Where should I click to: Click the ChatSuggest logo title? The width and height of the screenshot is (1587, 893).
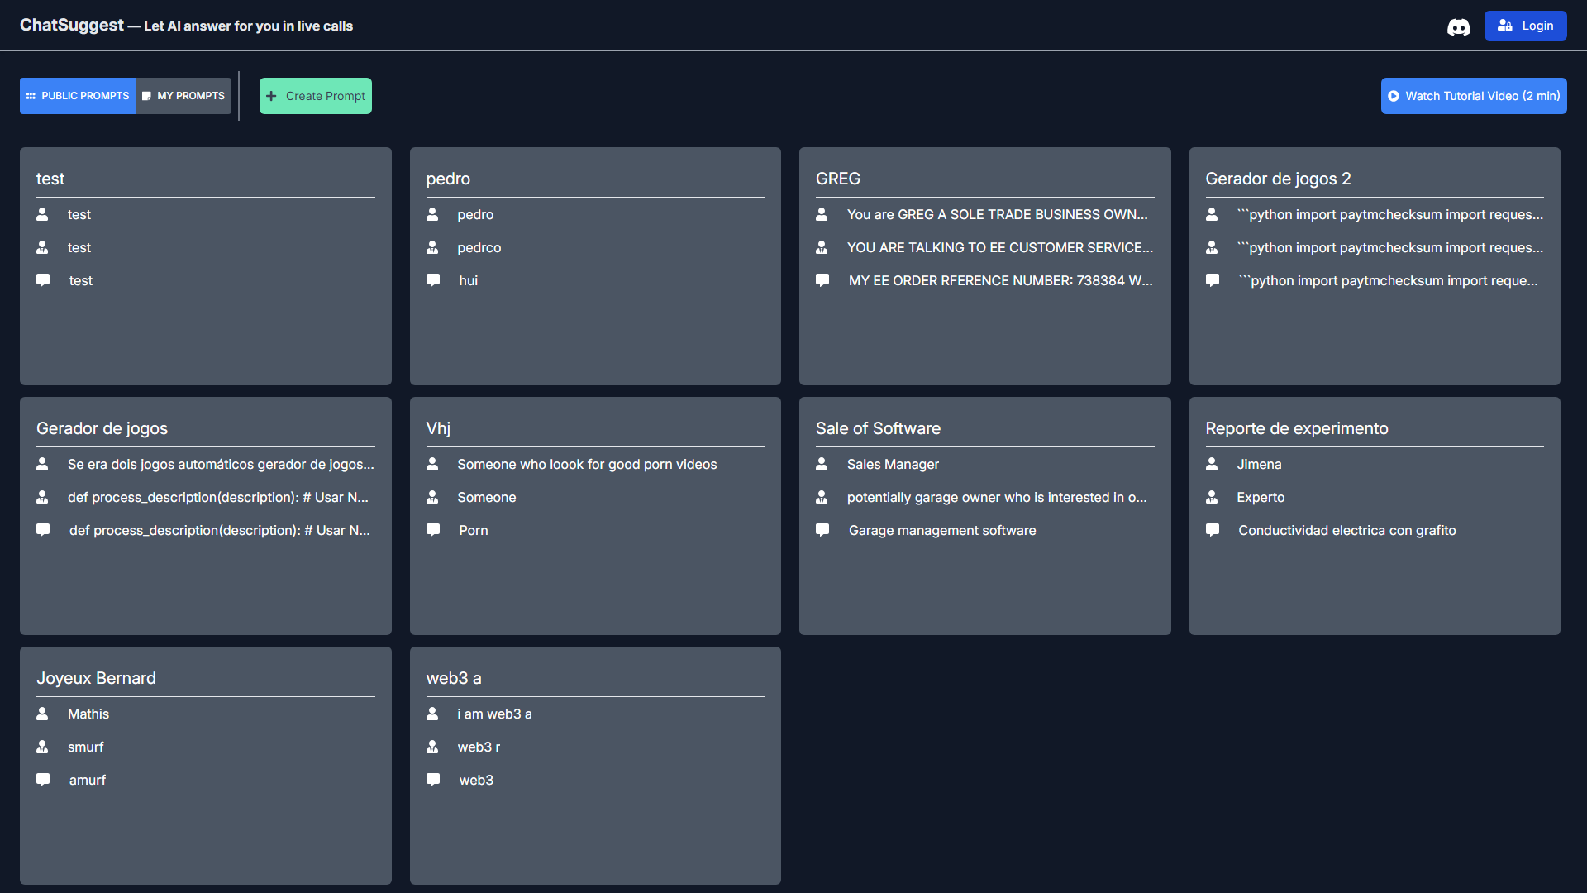[72, 25]
